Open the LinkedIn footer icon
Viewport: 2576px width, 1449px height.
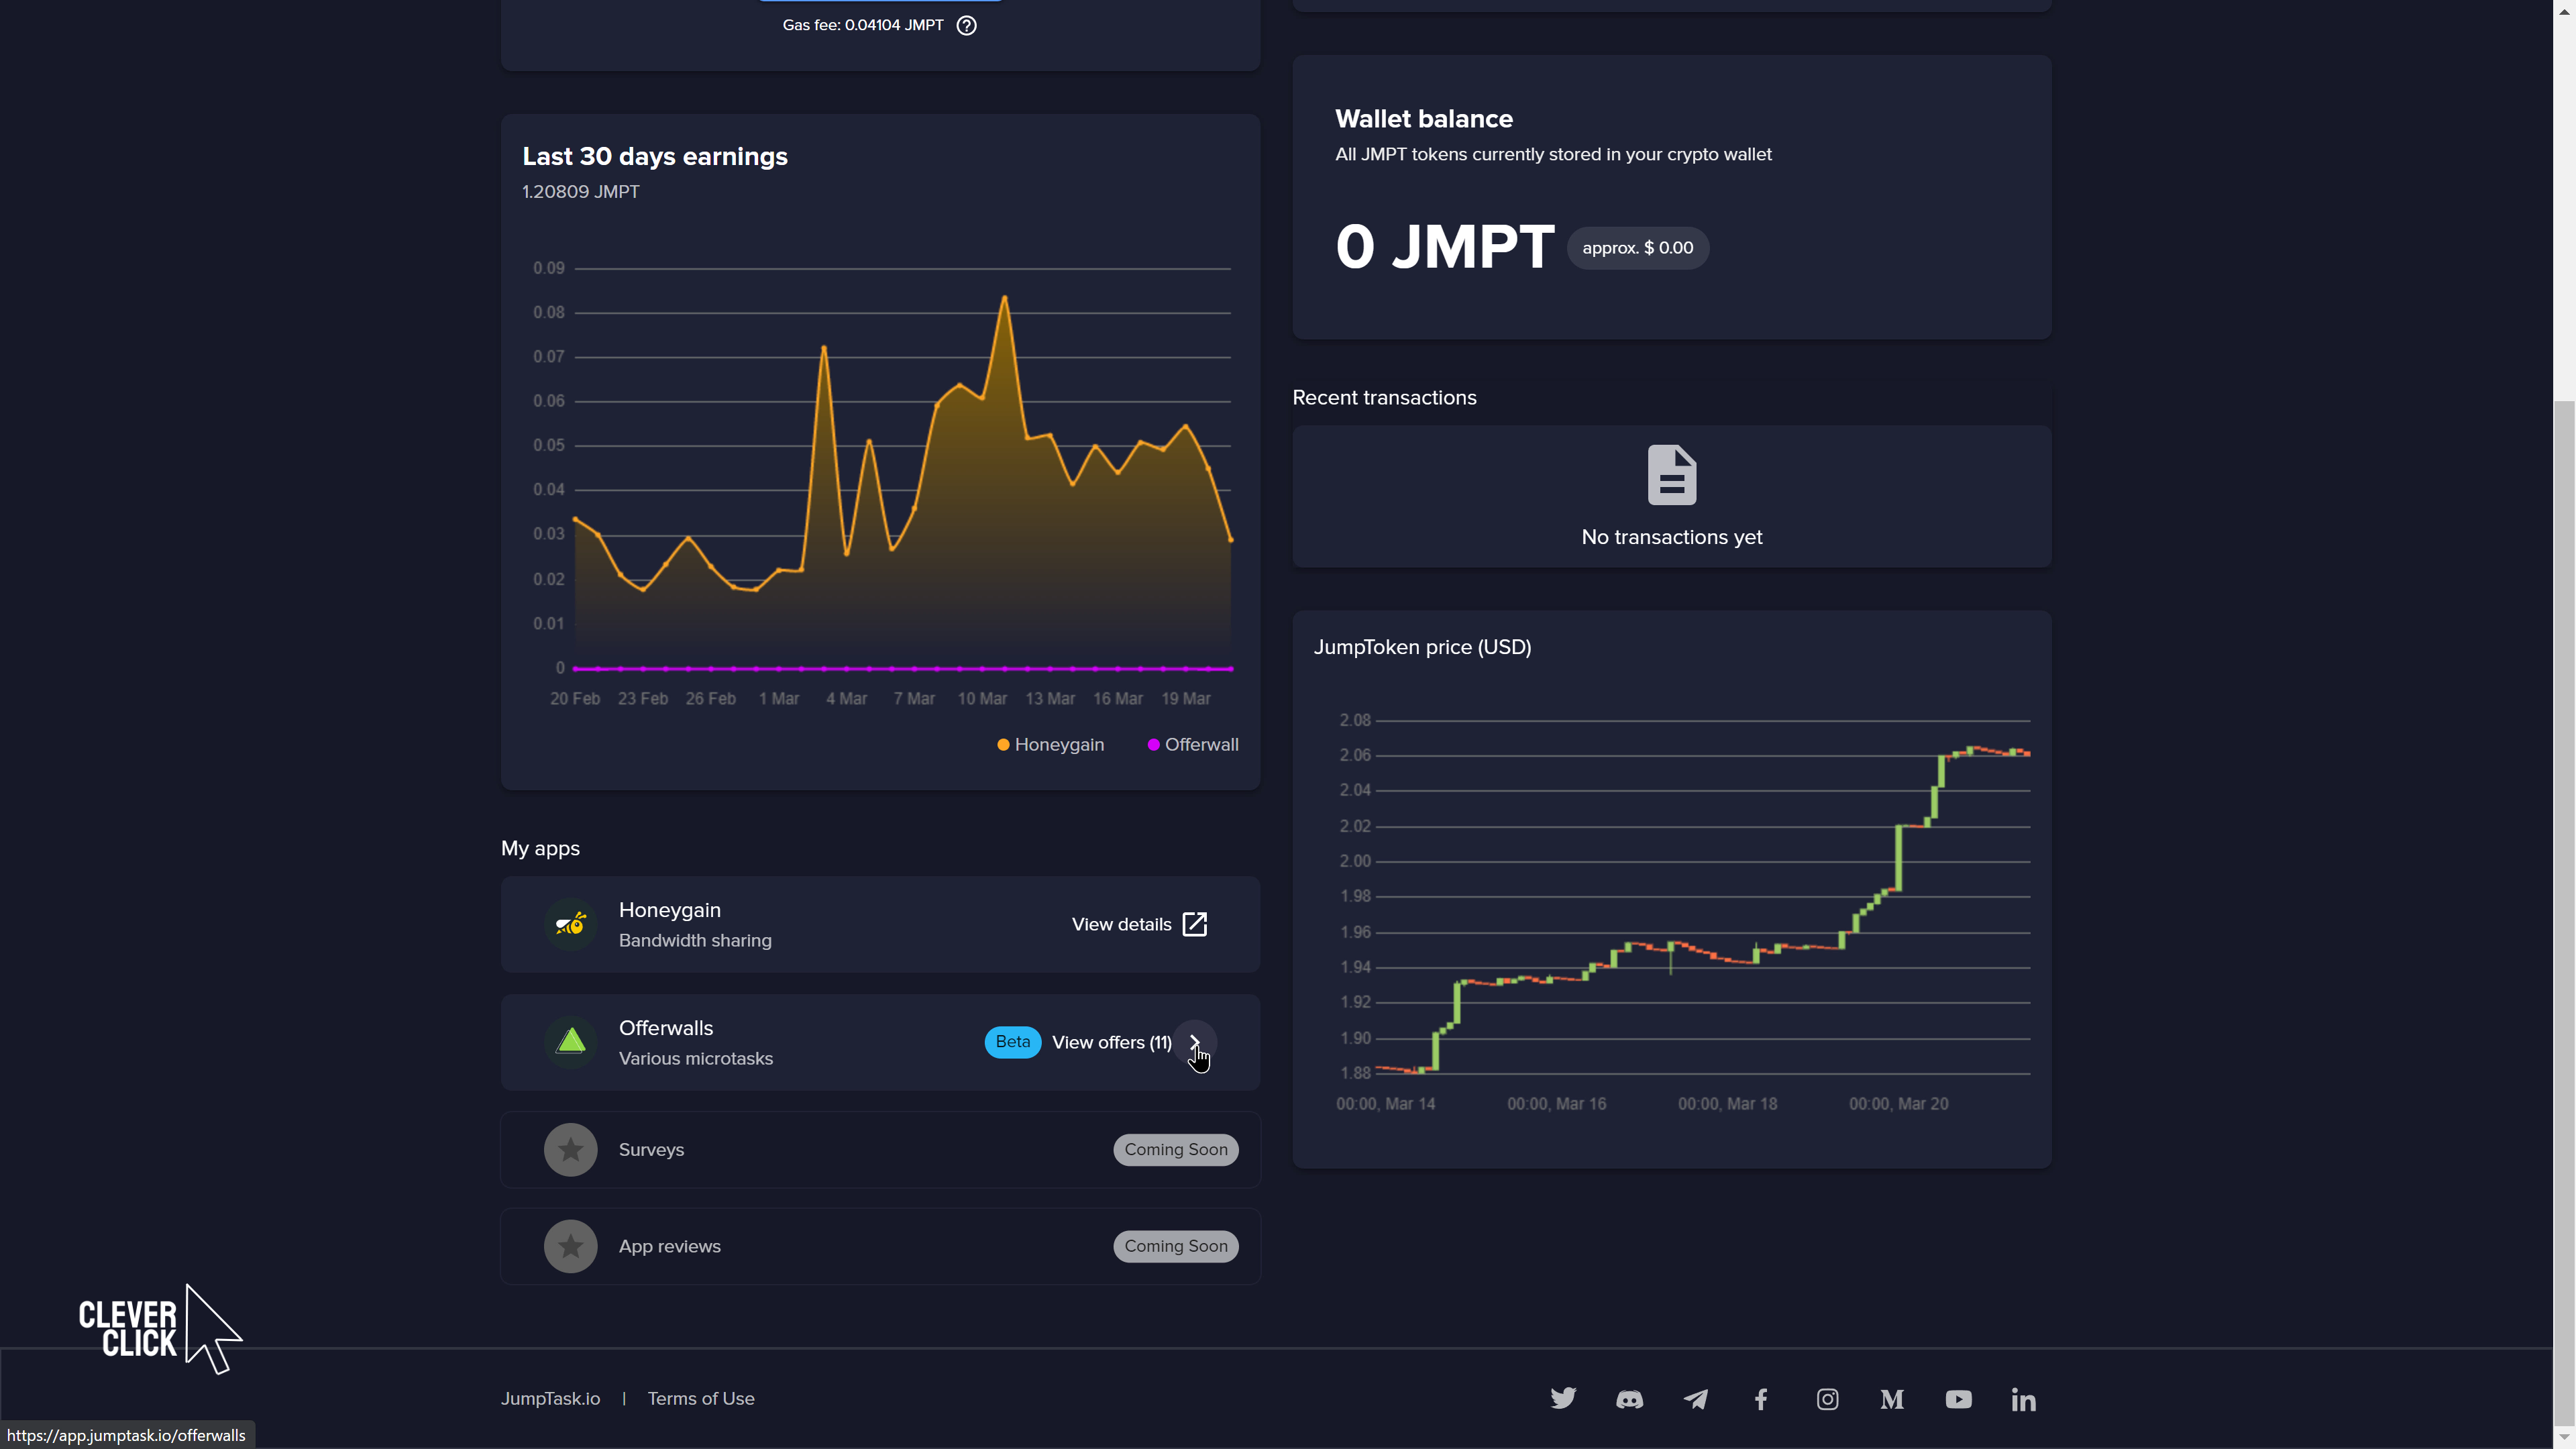pyautogui.click(x=2023, y=1399)
